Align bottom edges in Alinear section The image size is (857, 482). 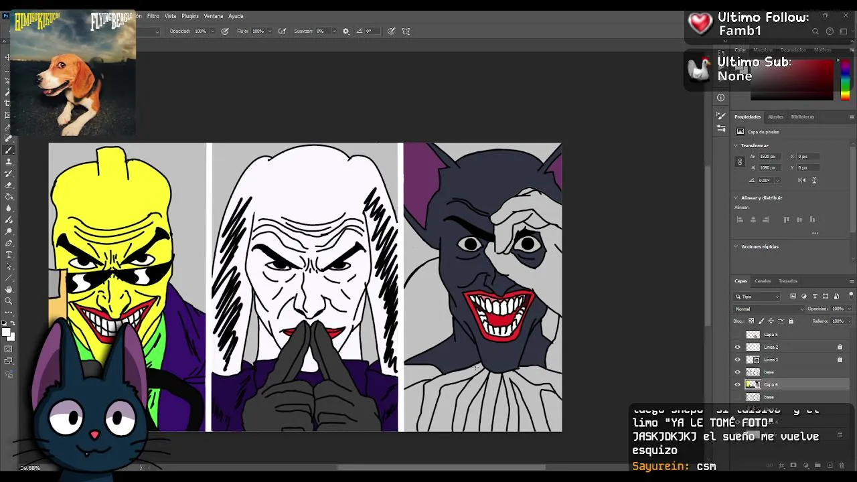[x=812, y=220]
